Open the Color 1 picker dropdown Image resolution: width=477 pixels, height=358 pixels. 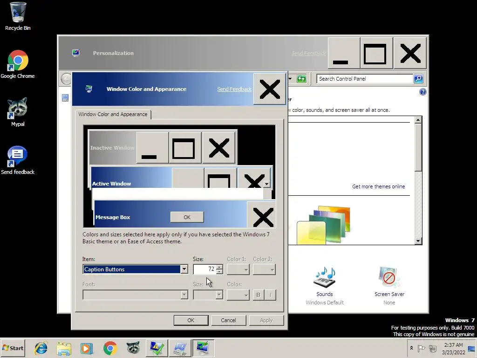238,269
